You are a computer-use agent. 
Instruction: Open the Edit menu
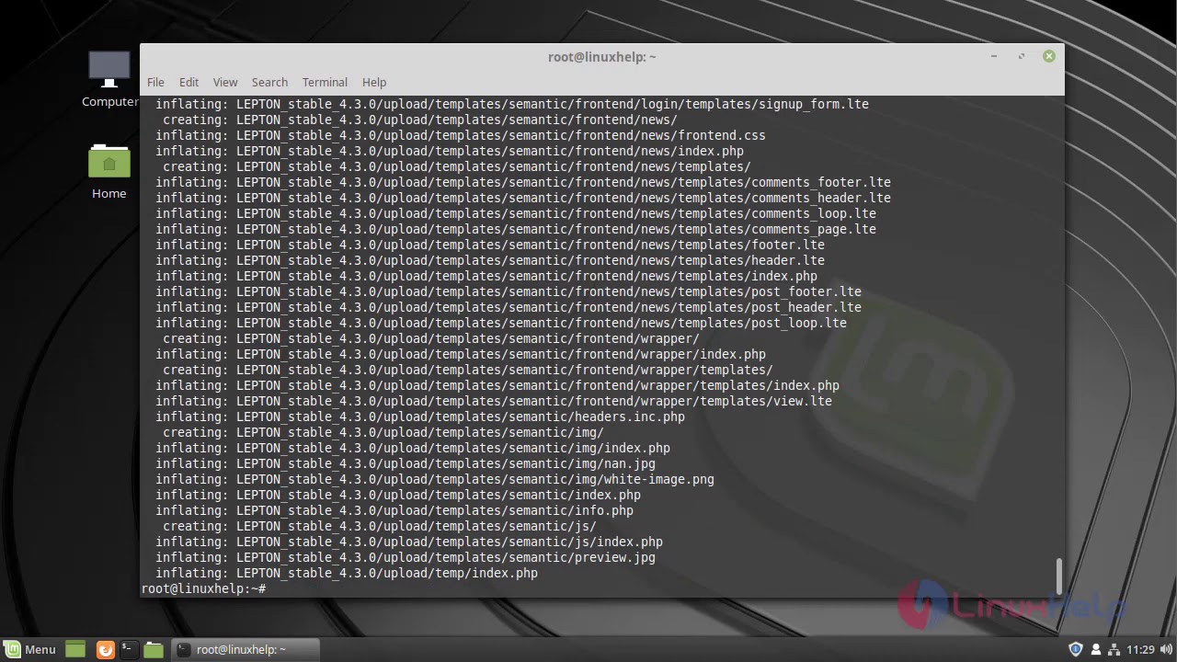pos(189,82)
